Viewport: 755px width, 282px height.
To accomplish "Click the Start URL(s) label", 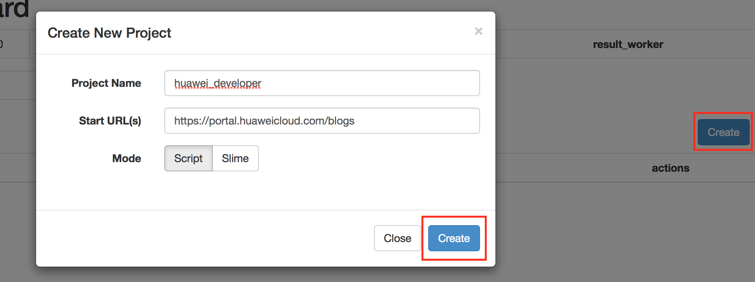I will click(110, 121).
